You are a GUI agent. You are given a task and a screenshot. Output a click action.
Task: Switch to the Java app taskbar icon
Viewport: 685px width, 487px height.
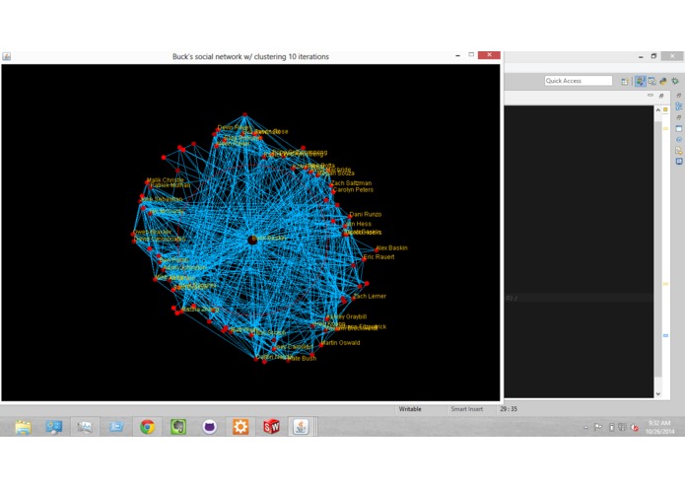301,427
